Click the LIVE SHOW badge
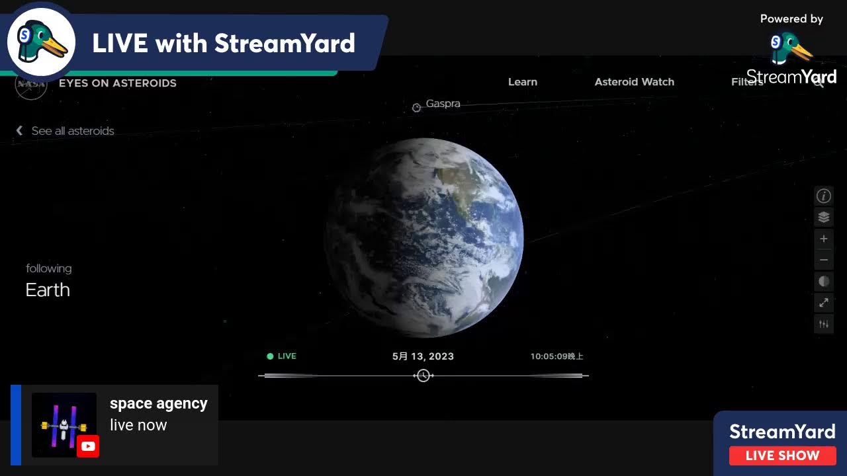Screen dimensions: 847x476 (x=783, y=456)
